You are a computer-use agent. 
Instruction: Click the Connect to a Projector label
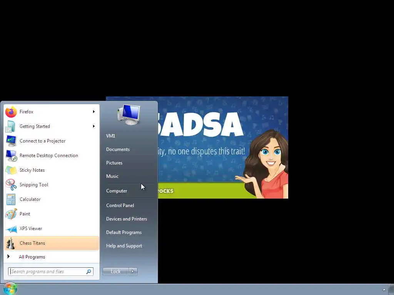pyautogui.click(x=42, y=141)
